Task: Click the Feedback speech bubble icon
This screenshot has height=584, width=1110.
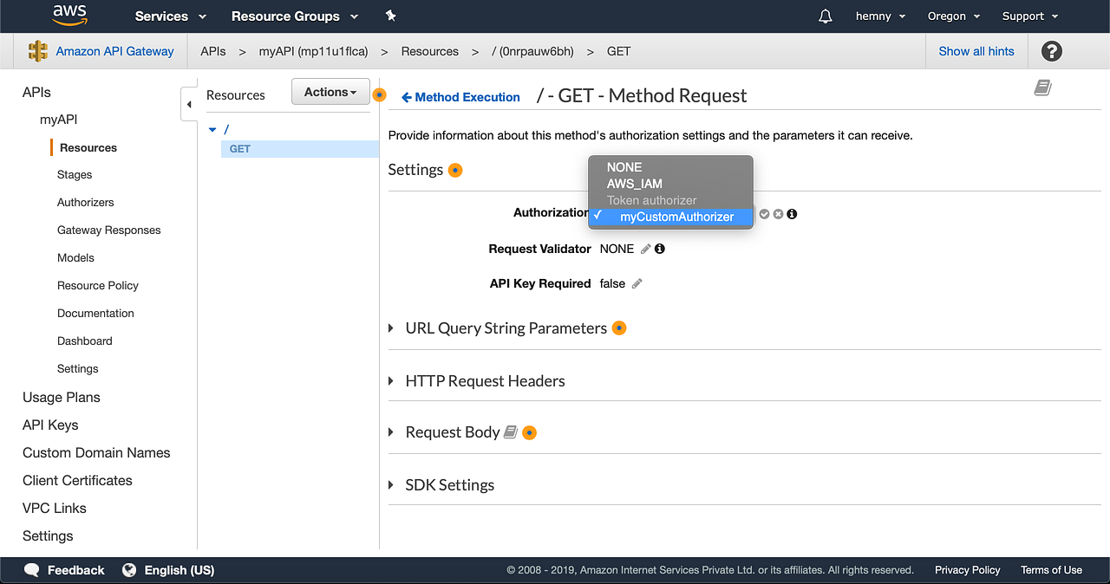Action: (x=31, y=569)
